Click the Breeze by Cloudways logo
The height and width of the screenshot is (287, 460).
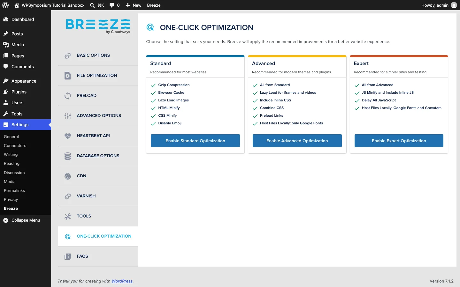(98, 26)
